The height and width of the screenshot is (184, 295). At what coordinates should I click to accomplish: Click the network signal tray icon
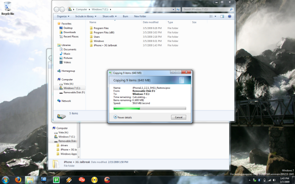tap(269, 180)
